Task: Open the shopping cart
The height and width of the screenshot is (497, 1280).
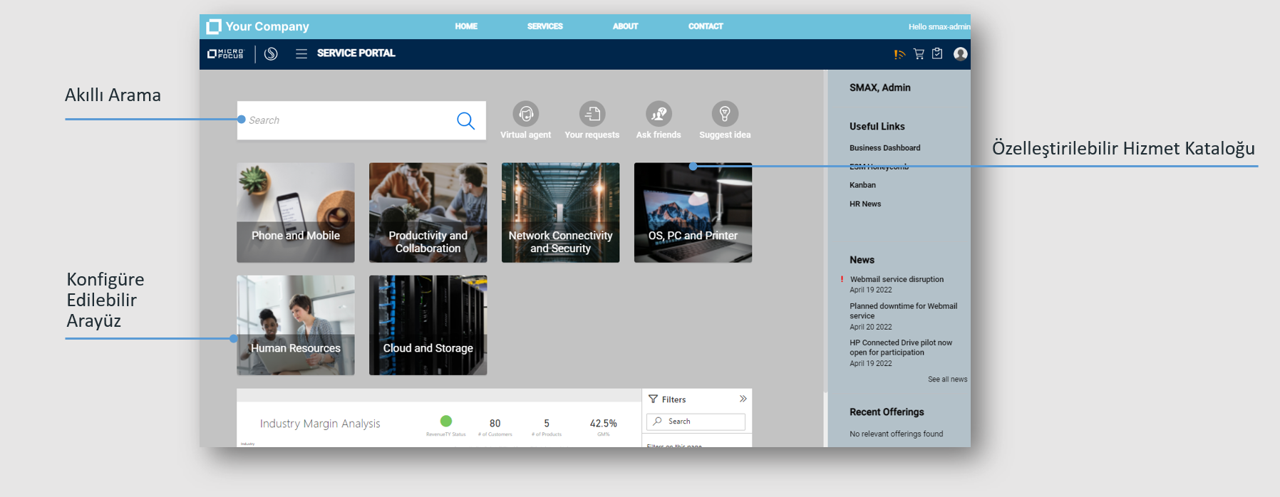Action: click(919, 54)
